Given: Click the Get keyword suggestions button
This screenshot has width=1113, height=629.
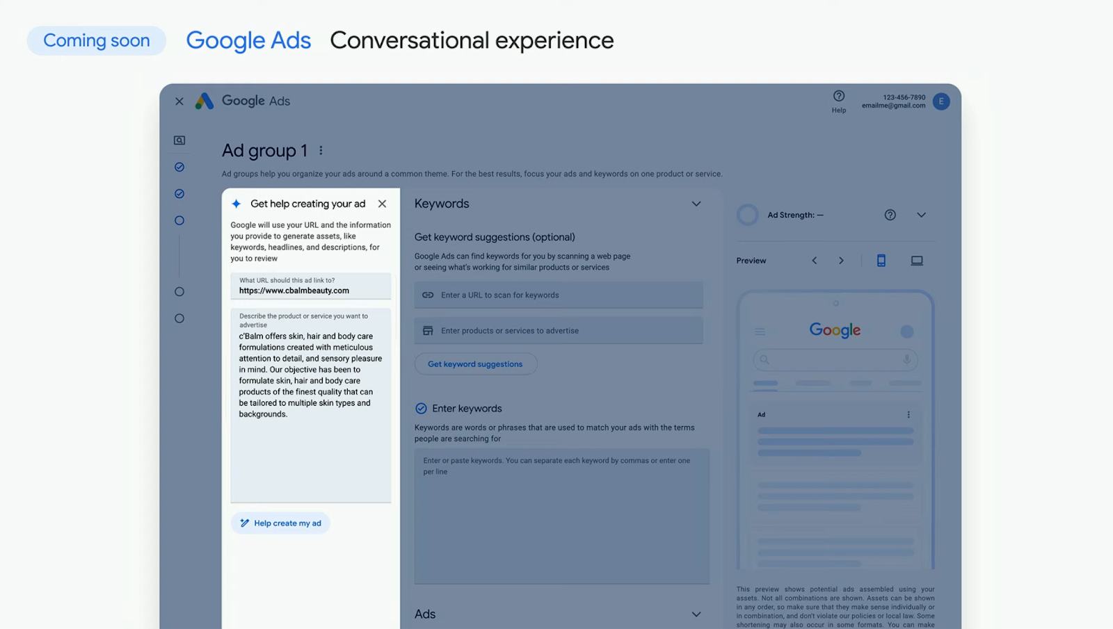Looking at the screenshot, I should [x=476, y=364].
